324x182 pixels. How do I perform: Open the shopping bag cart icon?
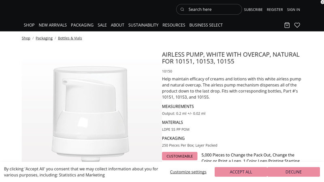click(287, 25)
